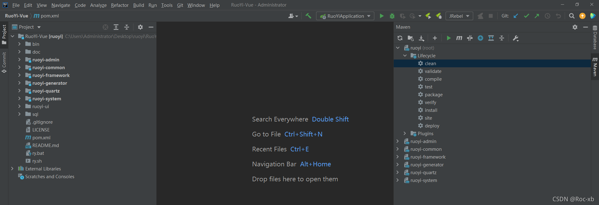Expand ruoyi-quartz module in Maven panel

coord(398,172)
